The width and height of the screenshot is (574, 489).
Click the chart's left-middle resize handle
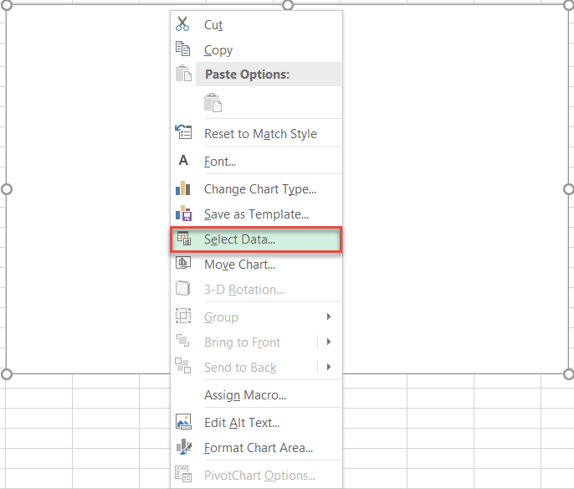coord(7,189)
